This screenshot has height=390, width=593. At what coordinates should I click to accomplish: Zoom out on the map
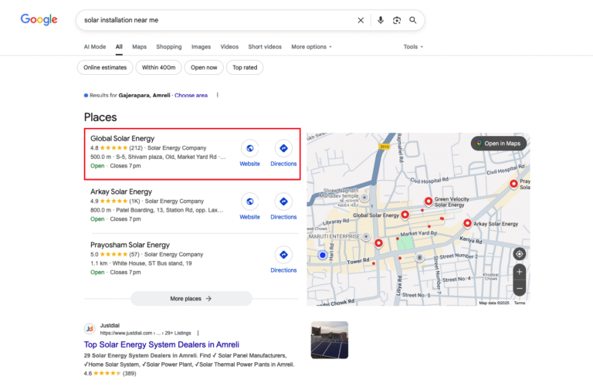(x=519, y=289)
